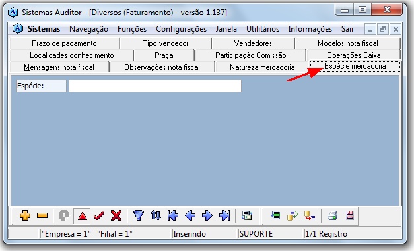The height and width of the screenshot is (251, 414).
Task: Switch to the Operações Caixa tab
Action: click(x=353, y=55)
